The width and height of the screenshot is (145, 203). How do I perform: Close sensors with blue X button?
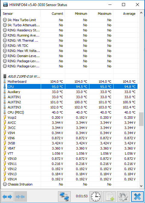137,197
